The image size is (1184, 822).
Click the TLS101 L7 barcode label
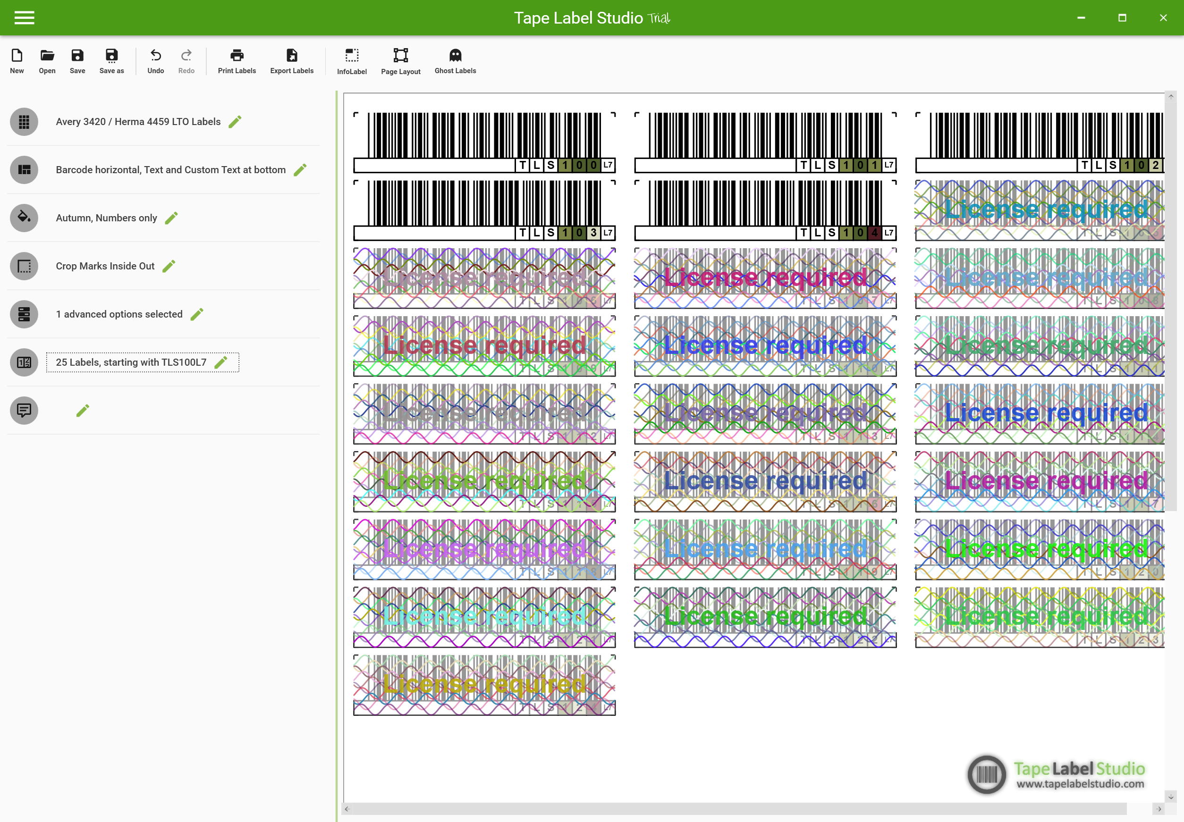coord(765,143)
